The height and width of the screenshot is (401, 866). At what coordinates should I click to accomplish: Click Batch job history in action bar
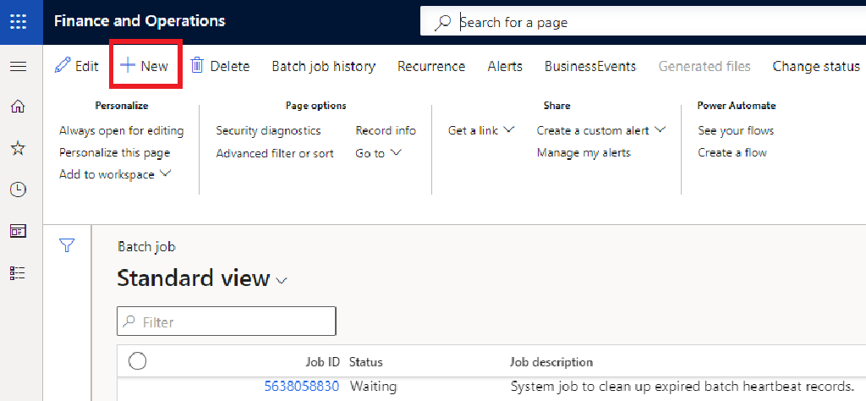pos(323,66)
